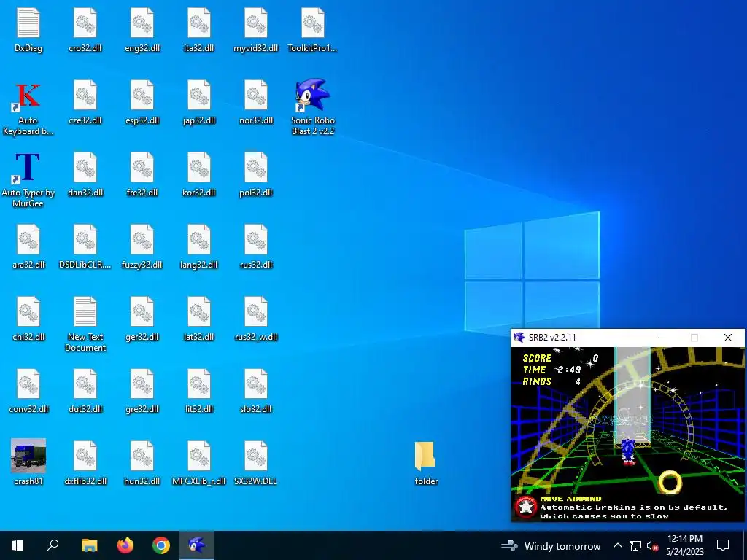Select the jap32.dll file icon
This screenshot has width=747, height=560.
click(x=199, y=96)
